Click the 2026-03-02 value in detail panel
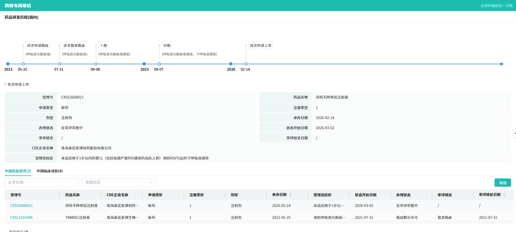 (x=325, y=128)
